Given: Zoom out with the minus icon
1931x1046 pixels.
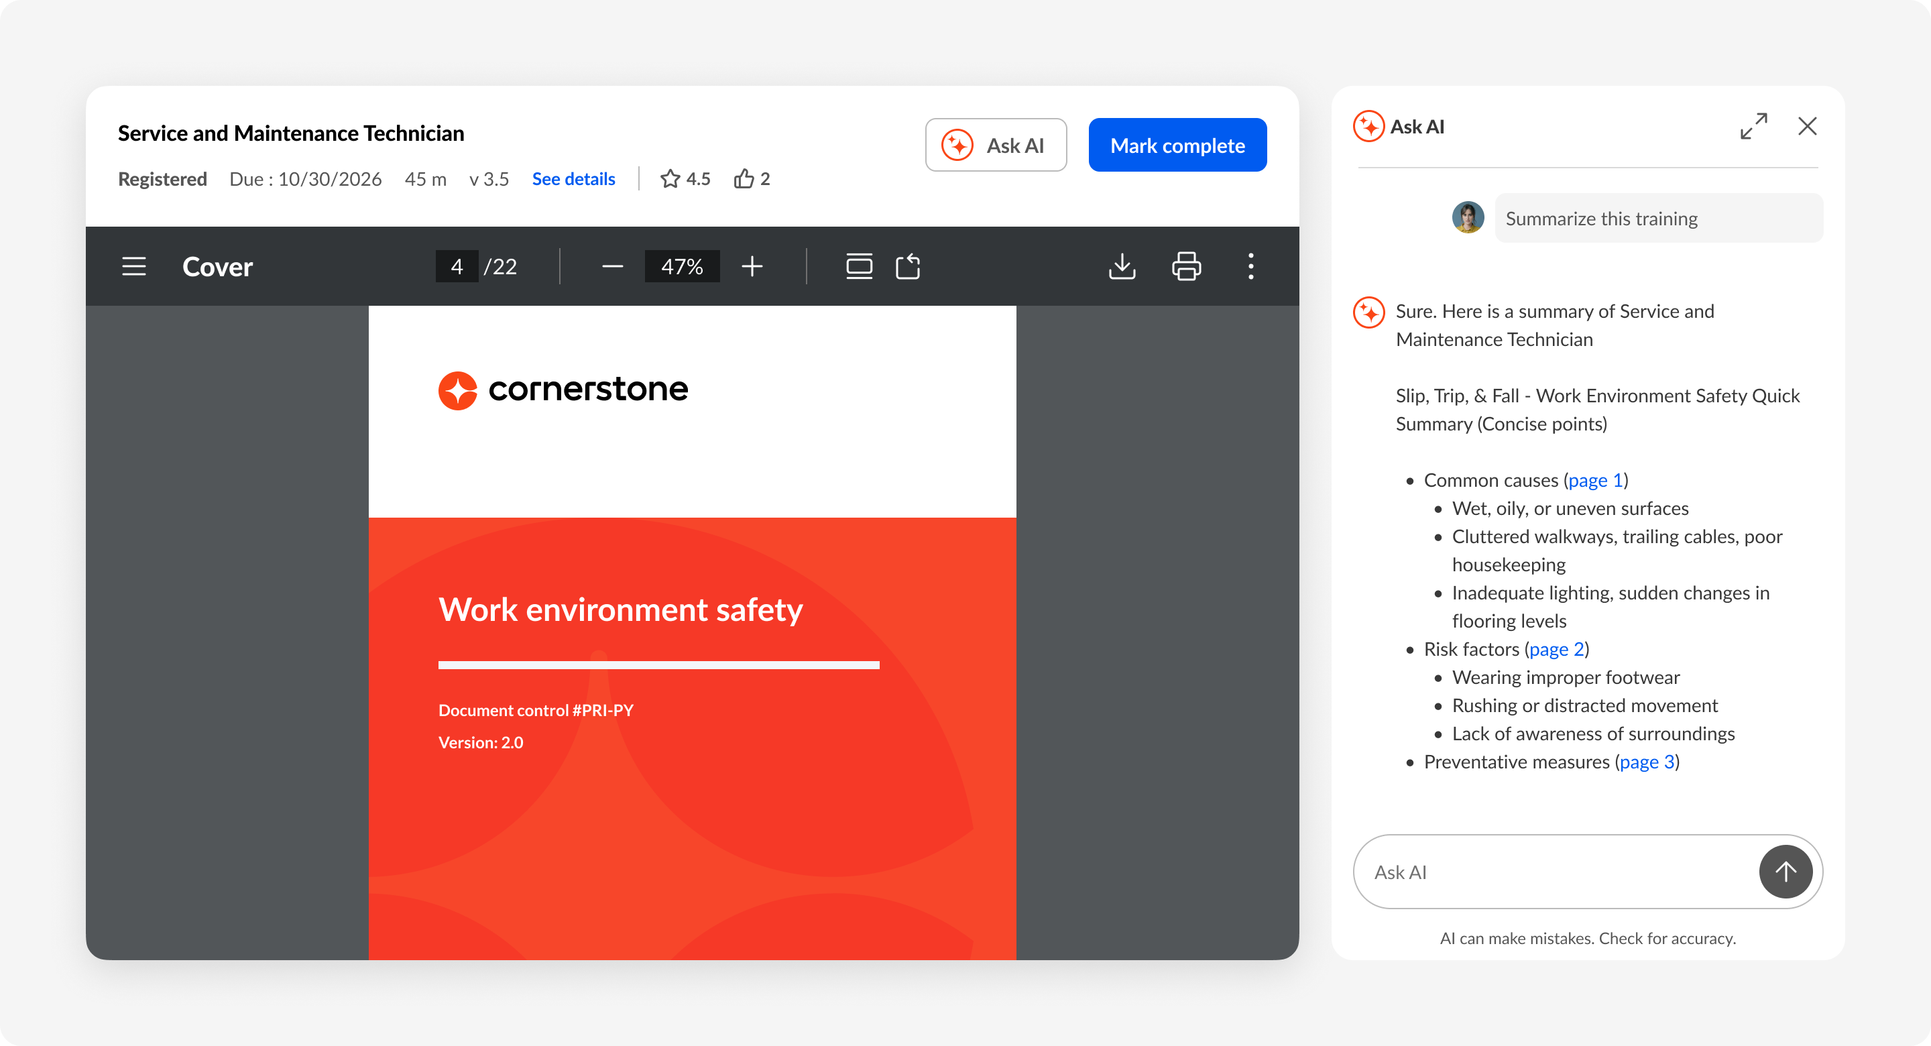Looking at the screenshot, I should pos(612,266).
